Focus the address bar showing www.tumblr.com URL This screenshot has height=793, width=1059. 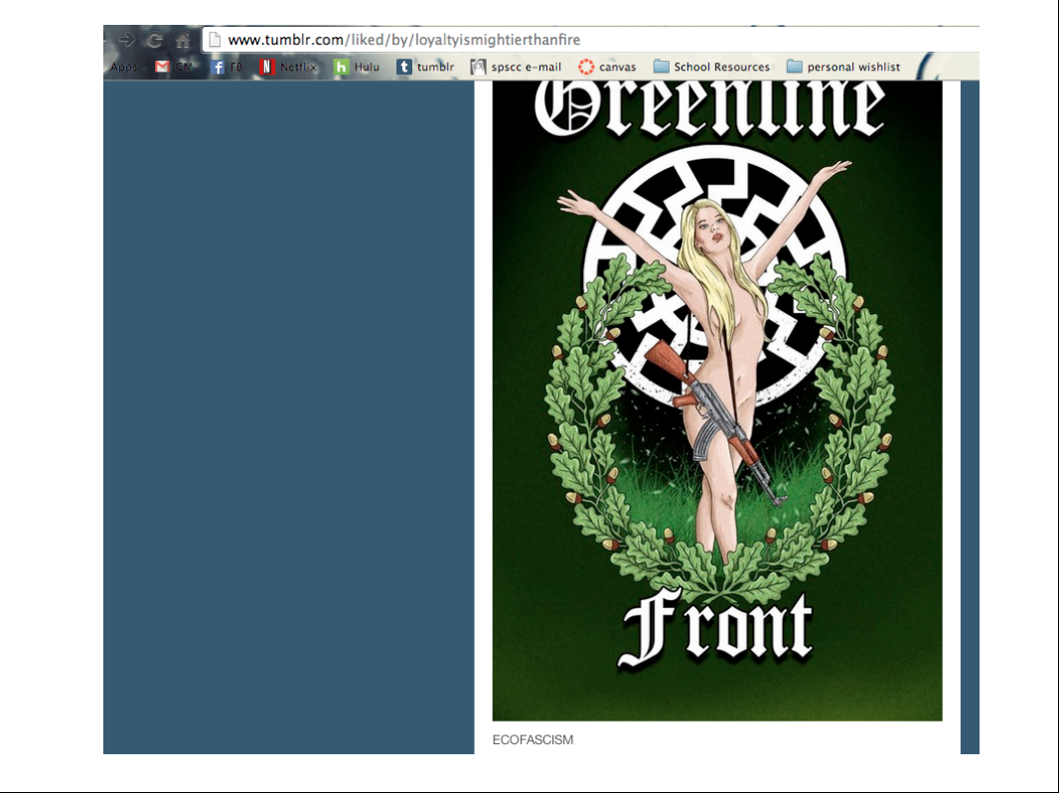[591, 40]
